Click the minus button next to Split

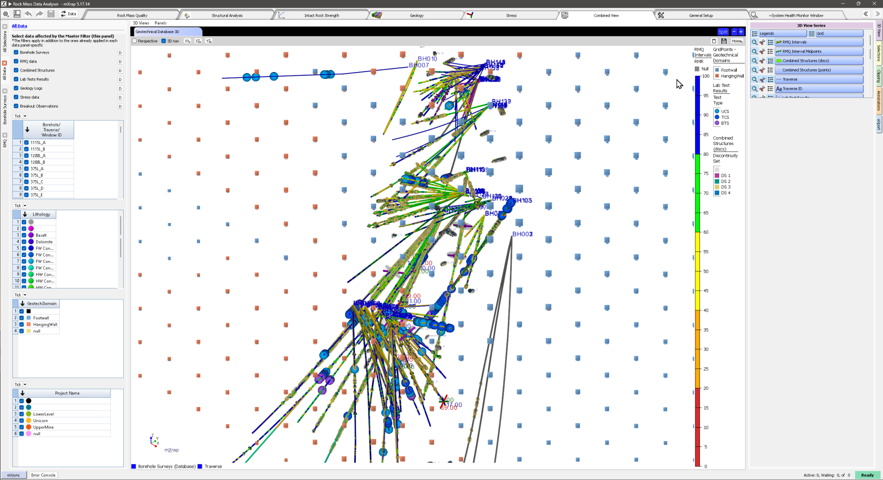734,32
